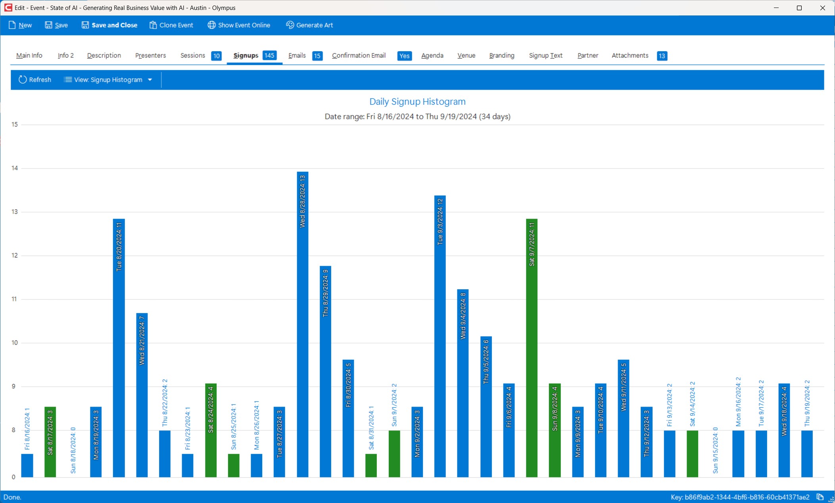Click the Wed 9/11/2024 bar with 5 signups
The height and width of the screenshot is (503, 835).
(x=624, y=419)
